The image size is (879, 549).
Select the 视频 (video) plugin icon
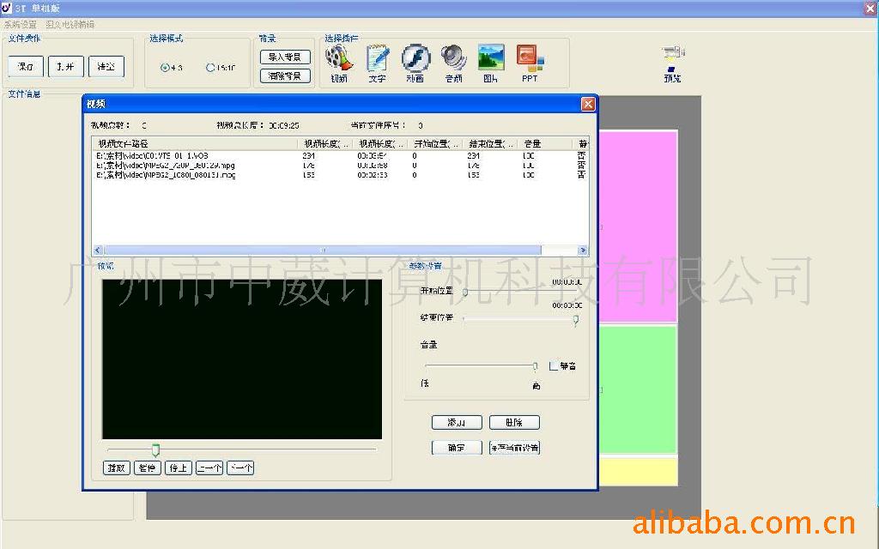point(339,59)
